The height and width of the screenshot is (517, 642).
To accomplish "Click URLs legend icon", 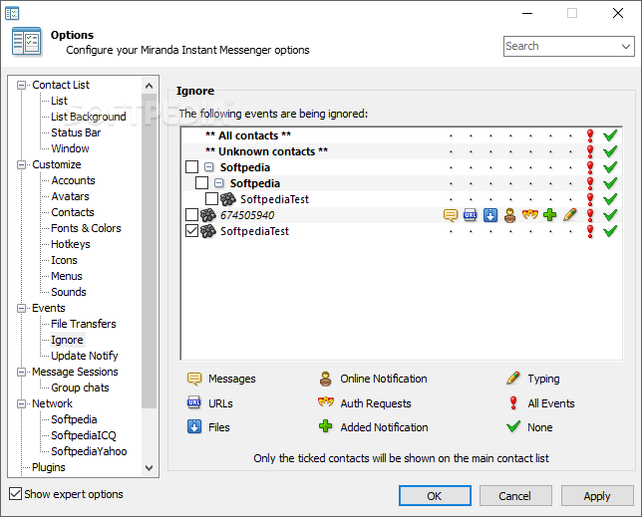I will 194,402.
